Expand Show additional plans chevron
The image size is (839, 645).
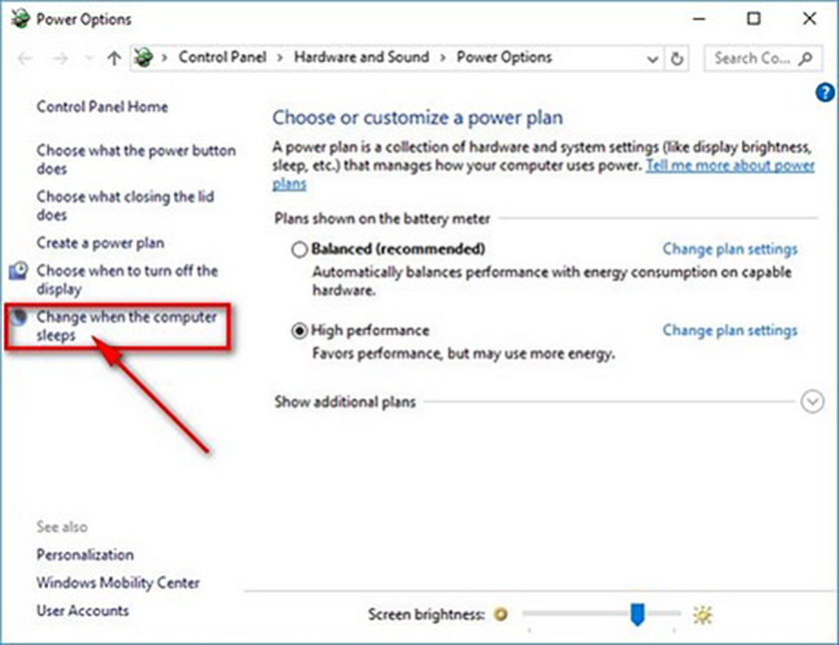click(x=812, y=401)
